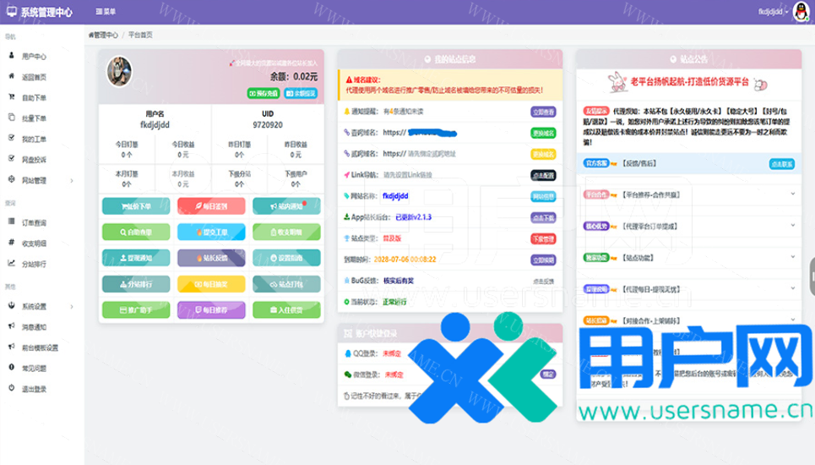This screenshot has width=815, height=465.
Task: Toggle the 菜单 button in header
Action: [x=106, y=12]
